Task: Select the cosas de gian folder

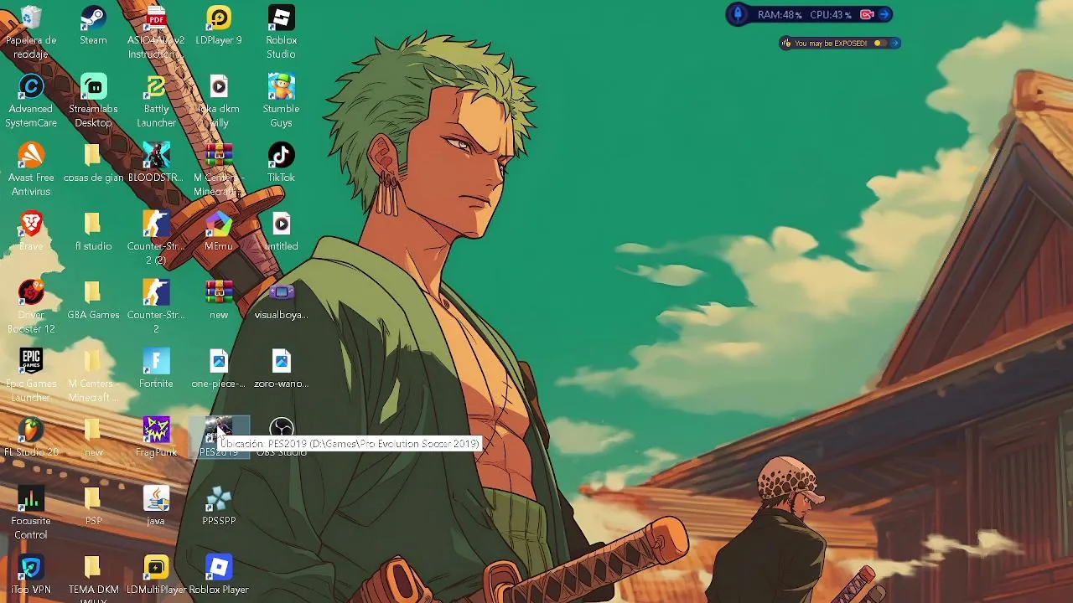Action: click(93, 162)
